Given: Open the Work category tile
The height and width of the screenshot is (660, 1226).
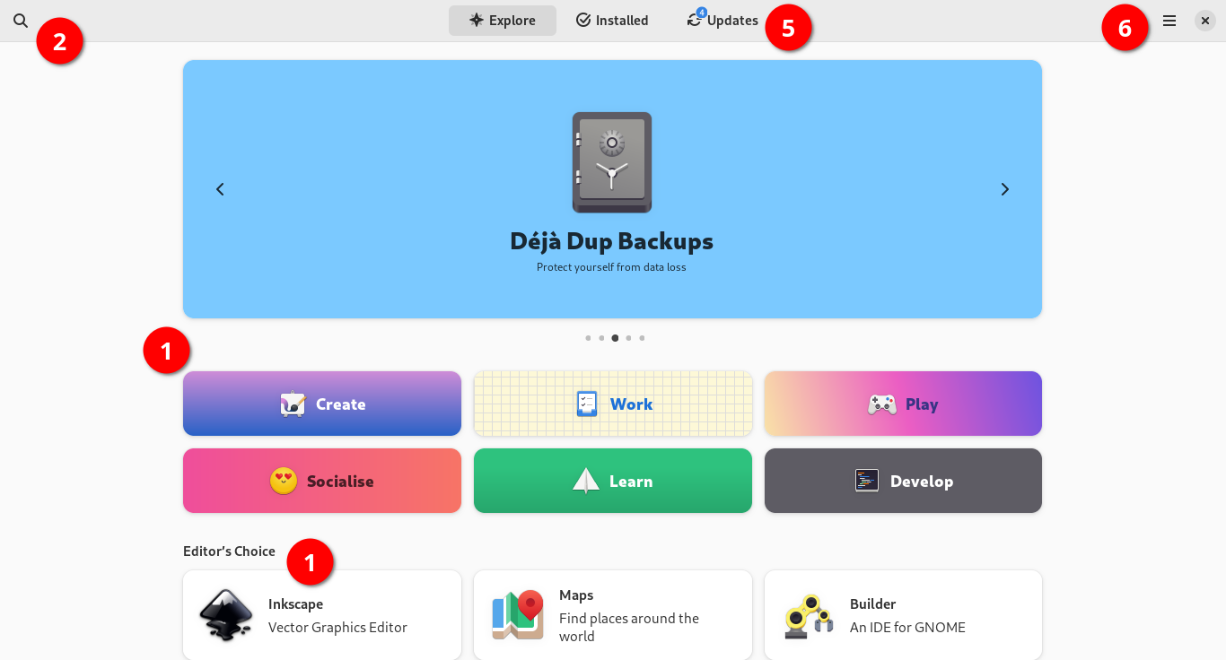Looking at the screenshot, I should click(x=613, y=404).
